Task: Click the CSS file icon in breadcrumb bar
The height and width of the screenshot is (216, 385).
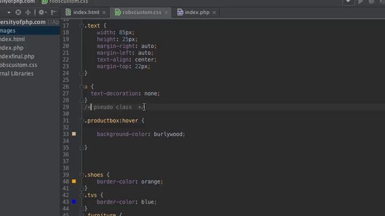Action: click(x=45, y=2)
